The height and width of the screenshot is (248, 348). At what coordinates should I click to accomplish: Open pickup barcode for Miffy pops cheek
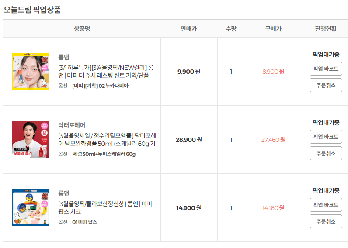tap(326, 205)
